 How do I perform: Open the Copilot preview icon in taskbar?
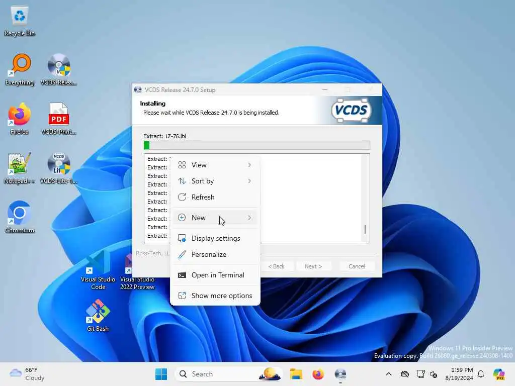[x=499, y=374]
